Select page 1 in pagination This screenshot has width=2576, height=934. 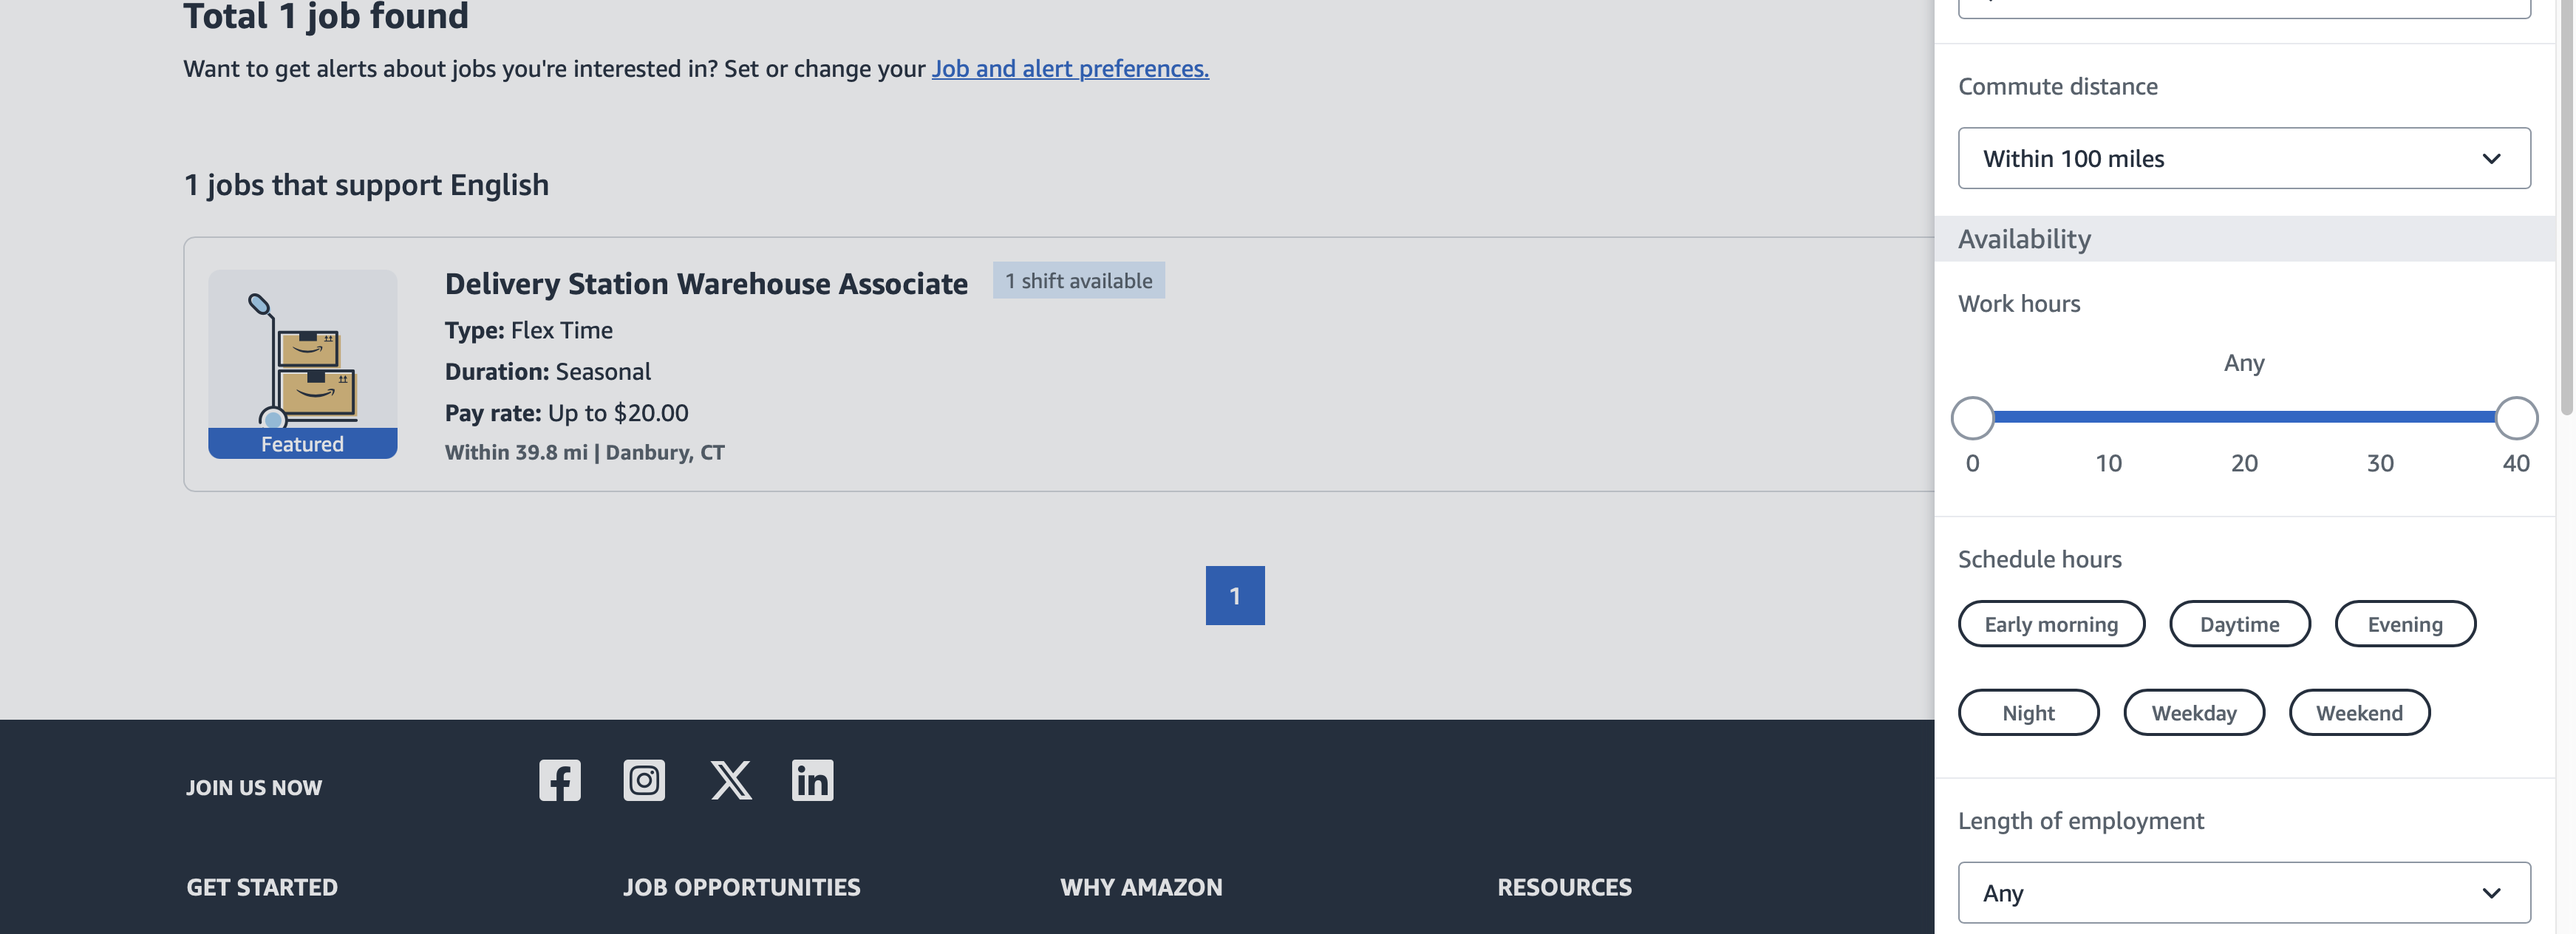coord(1235,596)
